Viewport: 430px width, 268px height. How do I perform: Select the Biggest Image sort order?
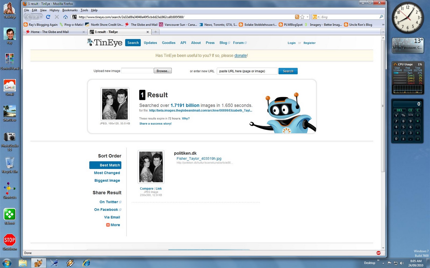click(x=107, y=180)
